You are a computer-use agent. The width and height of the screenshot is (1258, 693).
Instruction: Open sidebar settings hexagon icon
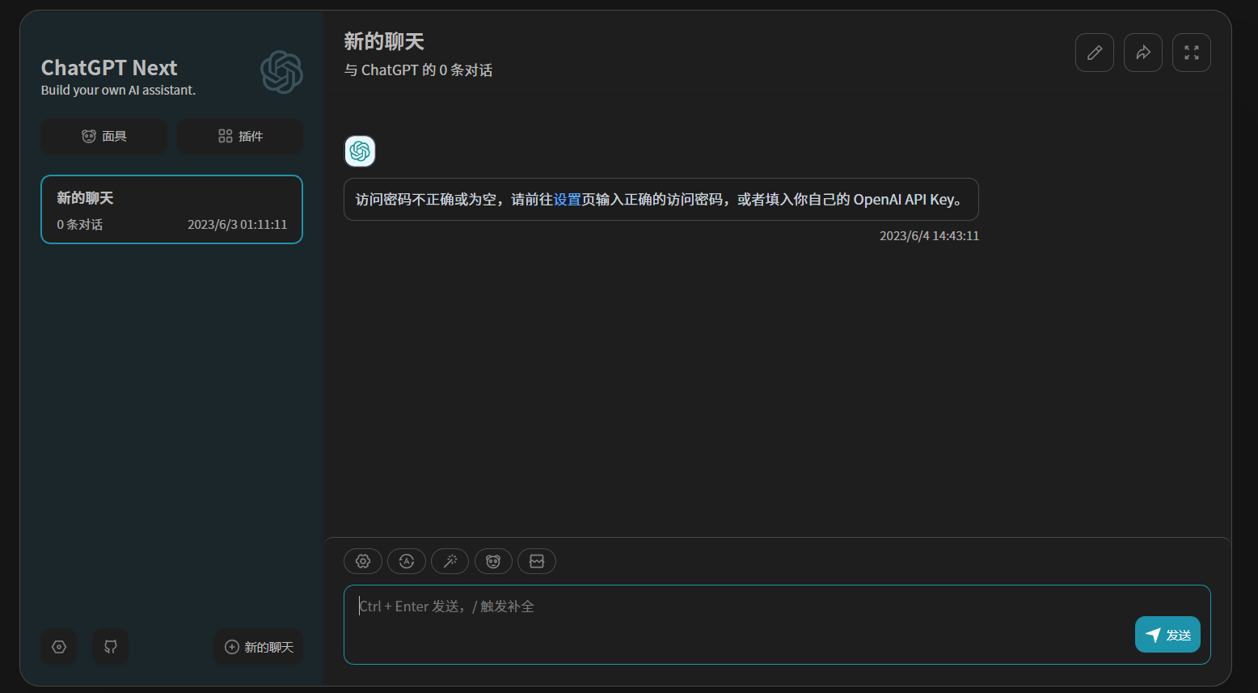pos(59,647)
